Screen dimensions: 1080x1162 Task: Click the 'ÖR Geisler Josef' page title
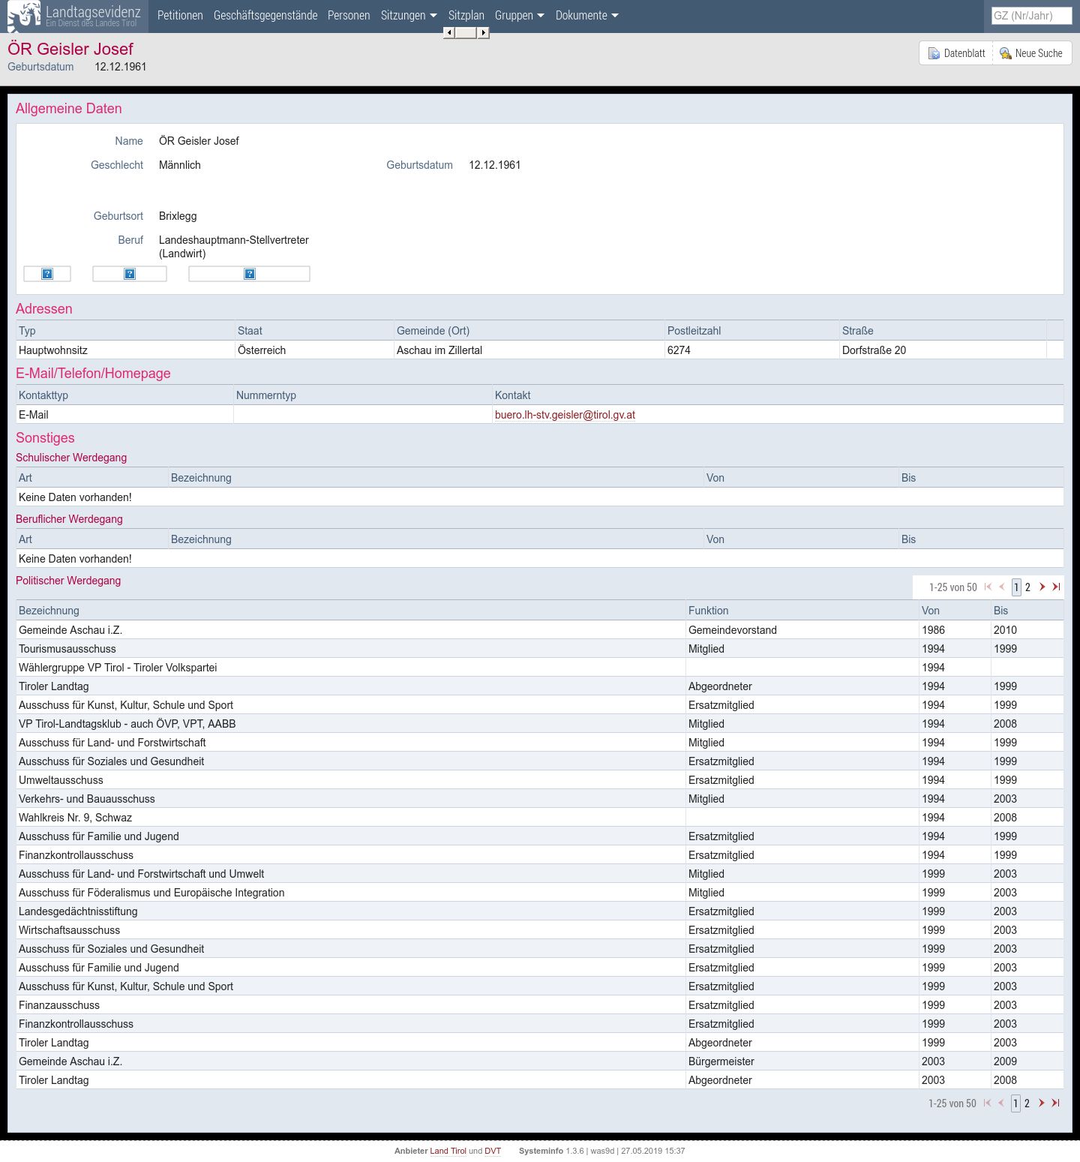tap(70, 49)
